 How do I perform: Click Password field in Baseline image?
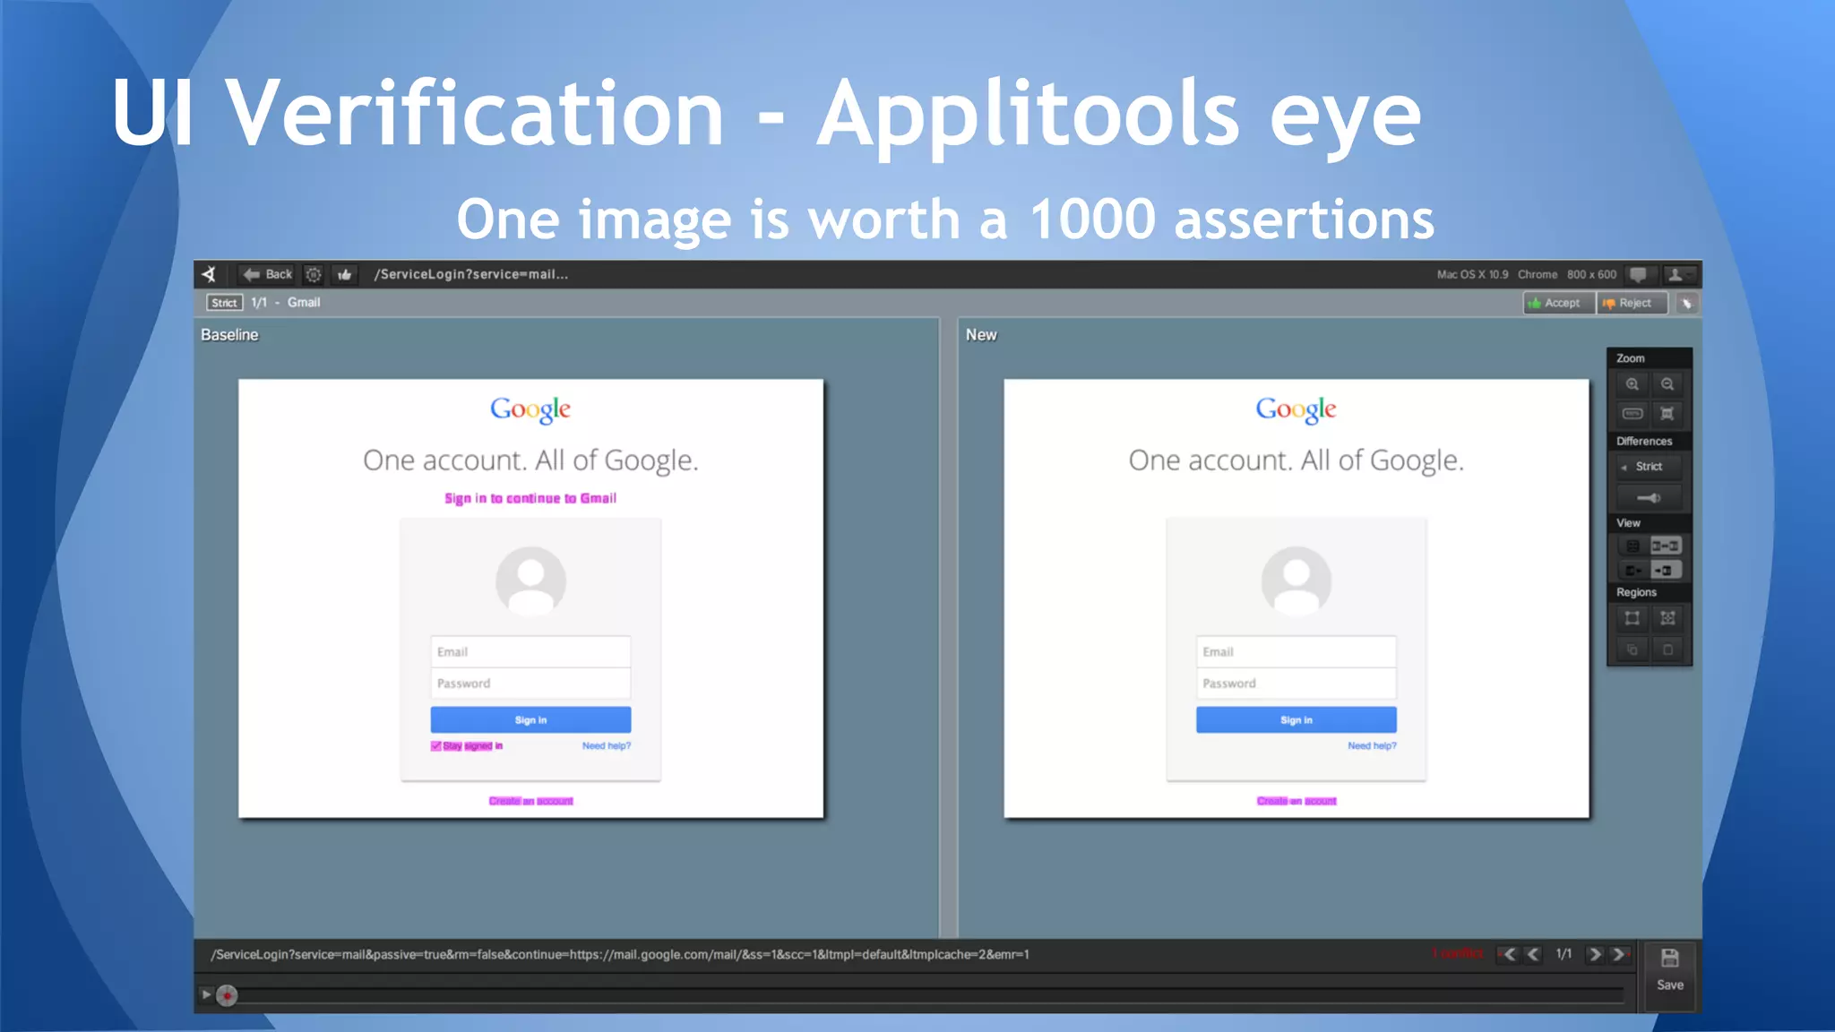pyautogui.click(x=530, y=684)
